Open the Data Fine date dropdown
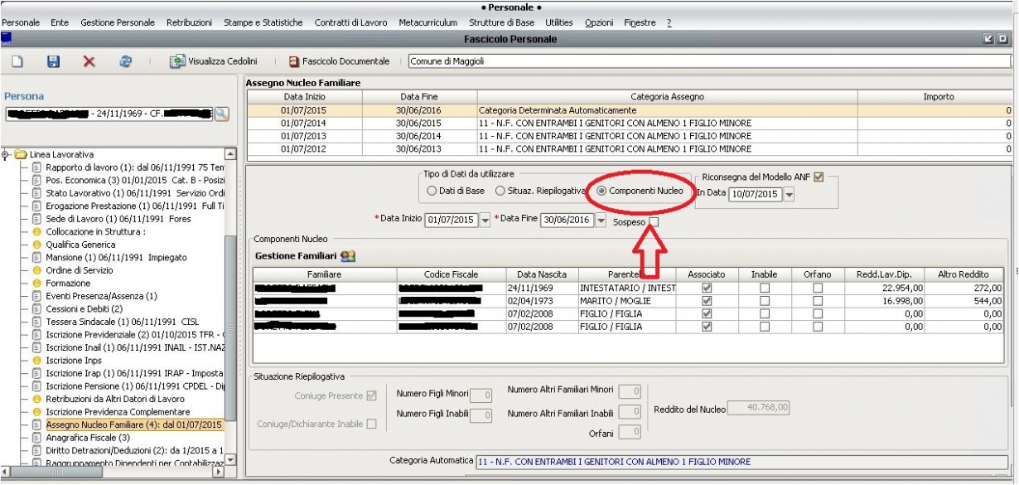Viewport: 1019px width, 485px height. [601, 221]
